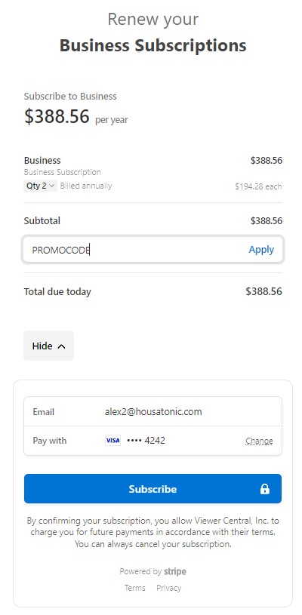Click the Business Subscriptions heading
Screen dimensions: 302x615
(x=153, y=45)
